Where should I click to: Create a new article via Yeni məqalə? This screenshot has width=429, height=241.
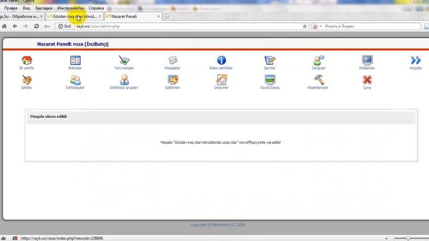123,60
